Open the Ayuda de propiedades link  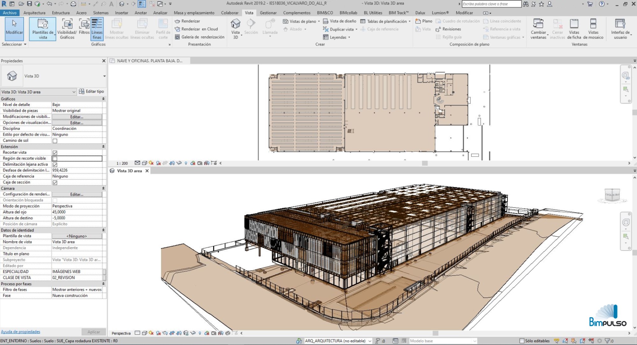click(x=20, y=332)
